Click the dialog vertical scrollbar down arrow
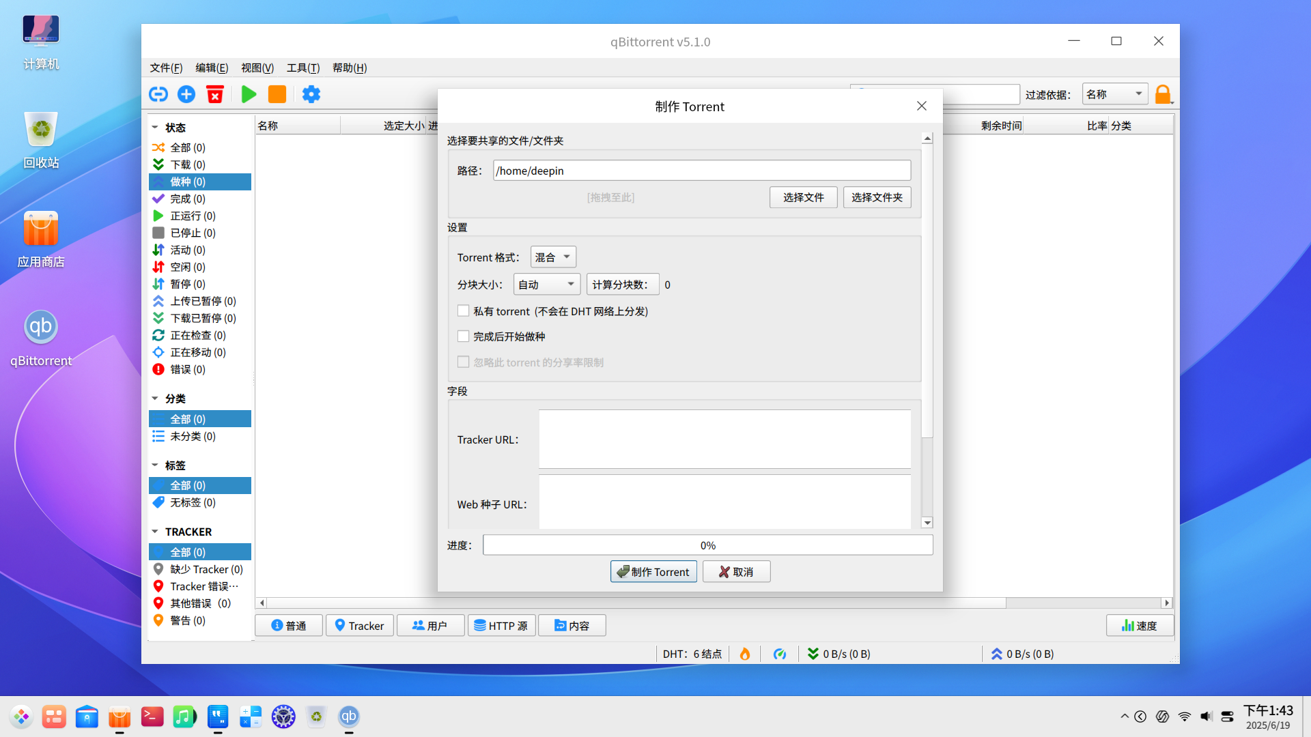The height and width of the screenshot is (737, 1311). [x=927, y=523]
